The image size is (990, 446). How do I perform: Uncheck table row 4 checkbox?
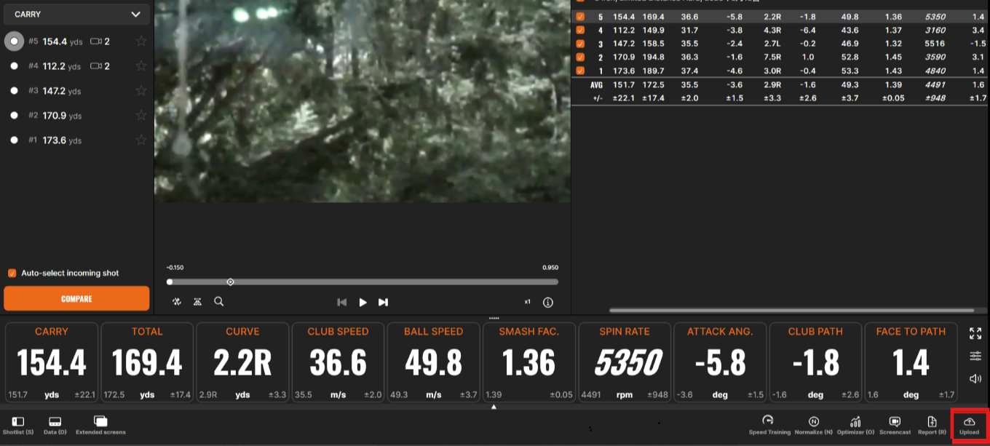click(x=580, y=30)
